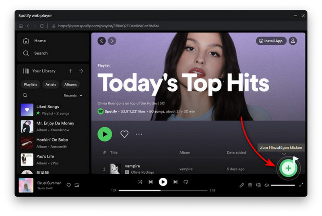The height and width of the screenshot is (216, 322).
Task: Click the vampire album link in the row
Action: pos(186,169)
